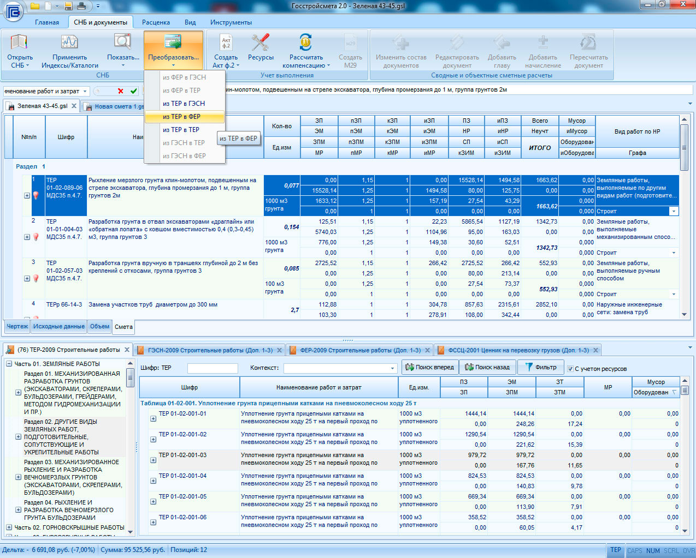The width and height of the screenshot is (696, 558).
Task: Expand the Часть 02. Горновскрышные работы node
Action: point(9,527)
